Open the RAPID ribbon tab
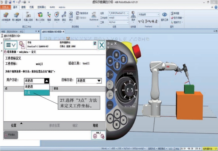Viewport: 218px width, 151px height. point(52,6)
